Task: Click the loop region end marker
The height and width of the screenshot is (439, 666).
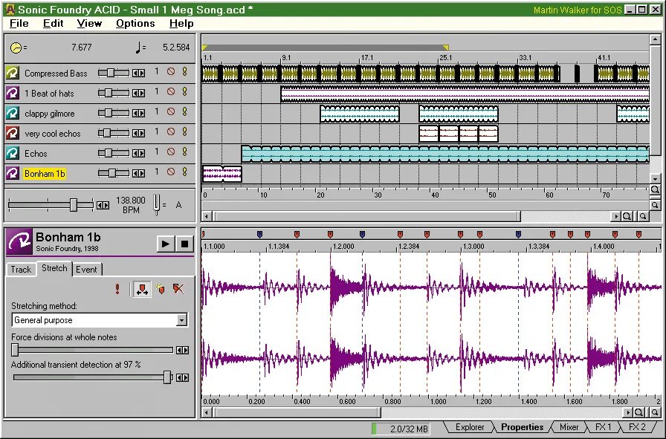Action: tap(445, 47)
